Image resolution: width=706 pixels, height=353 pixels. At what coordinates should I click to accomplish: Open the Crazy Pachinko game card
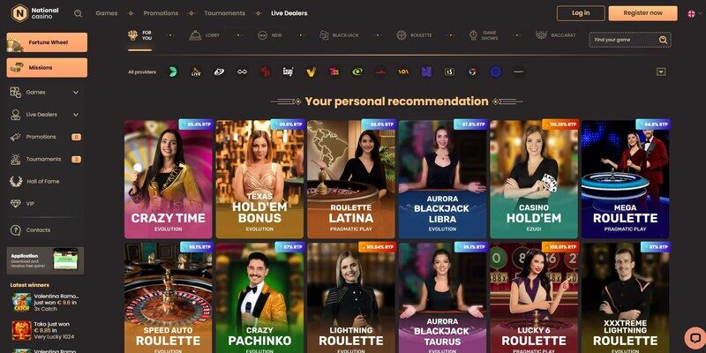click(259, 297)
